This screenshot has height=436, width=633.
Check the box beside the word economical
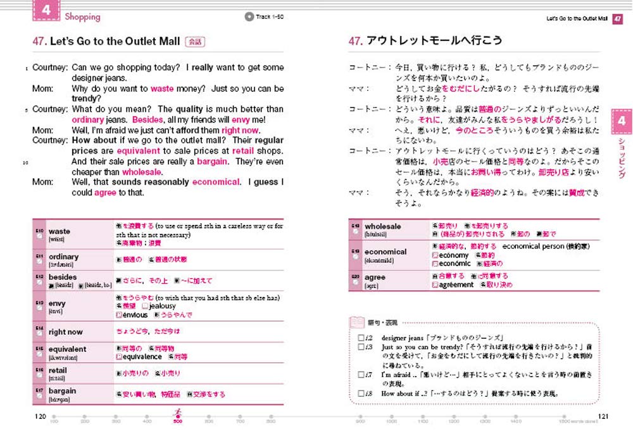click(355, 257)
